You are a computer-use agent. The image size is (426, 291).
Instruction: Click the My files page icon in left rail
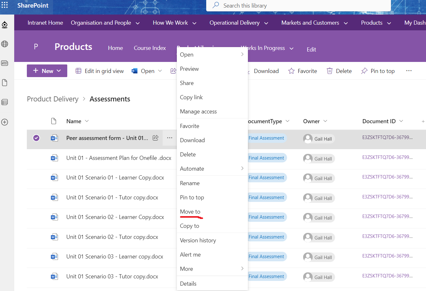click(x=5, y=83)
